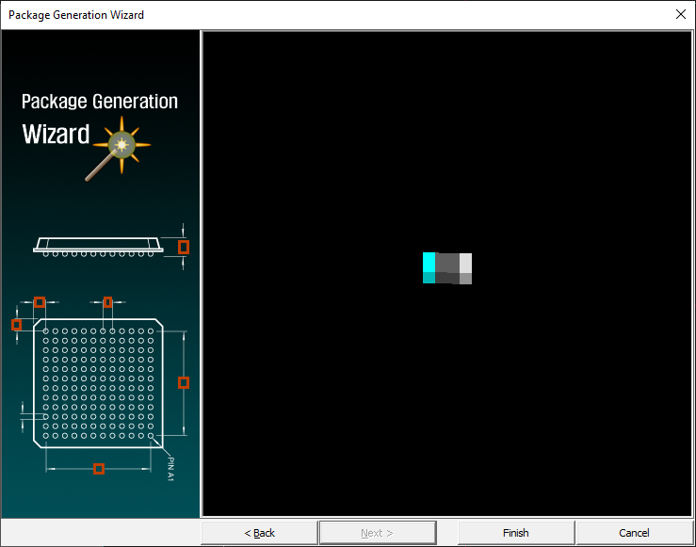This screenshot has width=696, height=547.
Task: Click the PIN A1 label
Action: pyautogui.click(x=170, y=469)
